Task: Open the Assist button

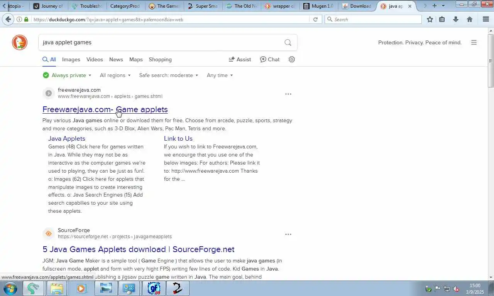Action: 240,59
